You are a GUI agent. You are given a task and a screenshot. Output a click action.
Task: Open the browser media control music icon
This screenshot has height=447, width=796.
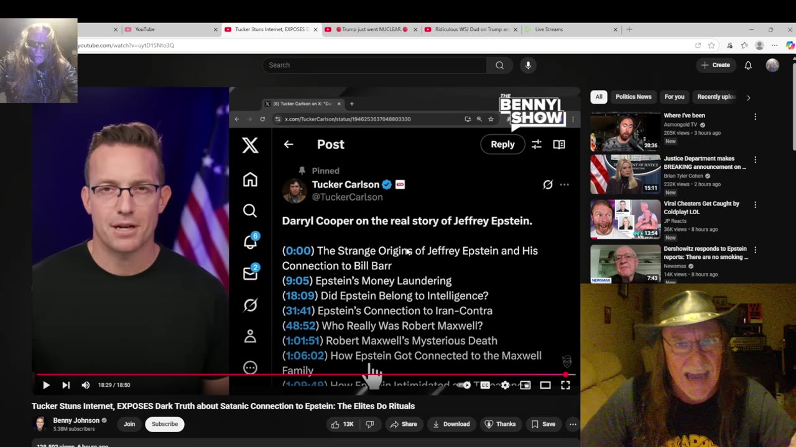click(x=729, y=45)
